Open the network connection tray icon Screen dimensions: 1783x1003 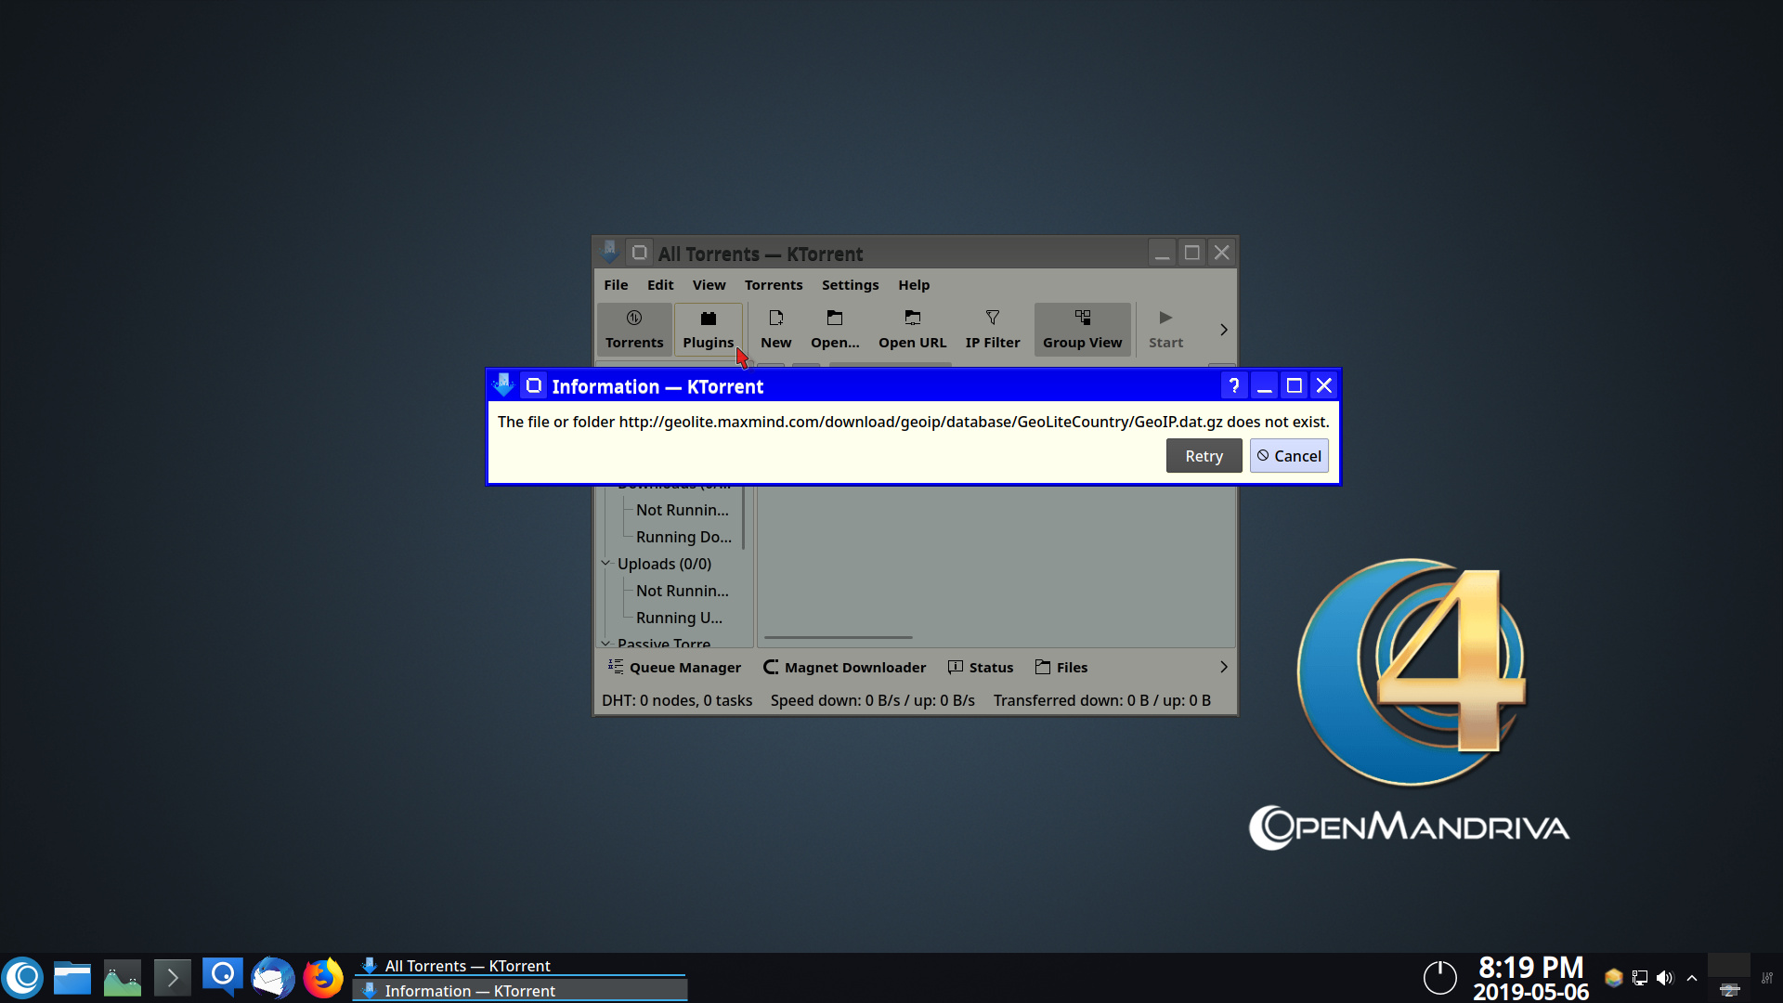click(1640, 978)
